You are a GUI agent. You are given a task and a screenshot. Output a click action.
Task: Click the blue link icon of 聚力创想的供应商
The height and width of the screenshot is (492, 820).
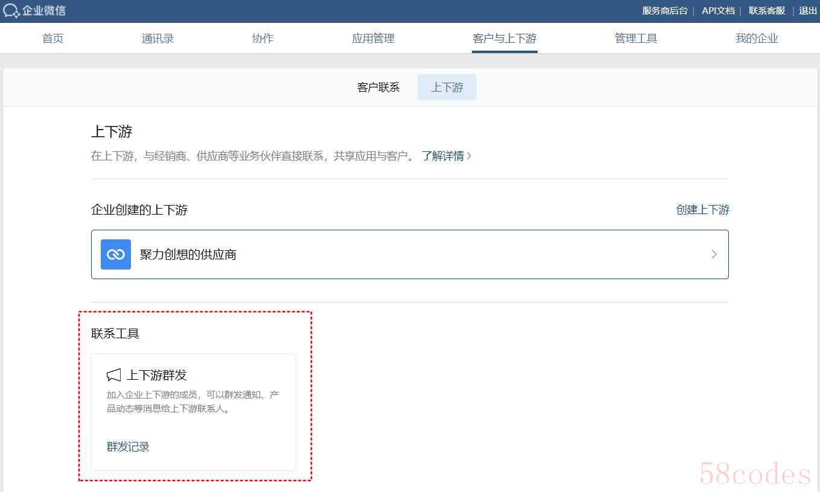pos(116,254)
